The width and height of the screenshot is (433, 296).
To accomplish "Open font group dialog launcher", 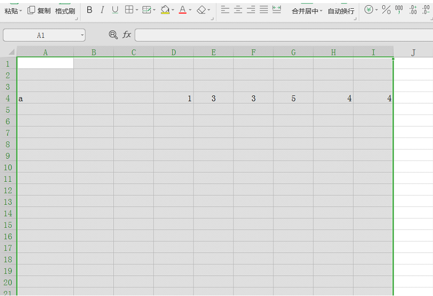I will click(x=212, y=19).
